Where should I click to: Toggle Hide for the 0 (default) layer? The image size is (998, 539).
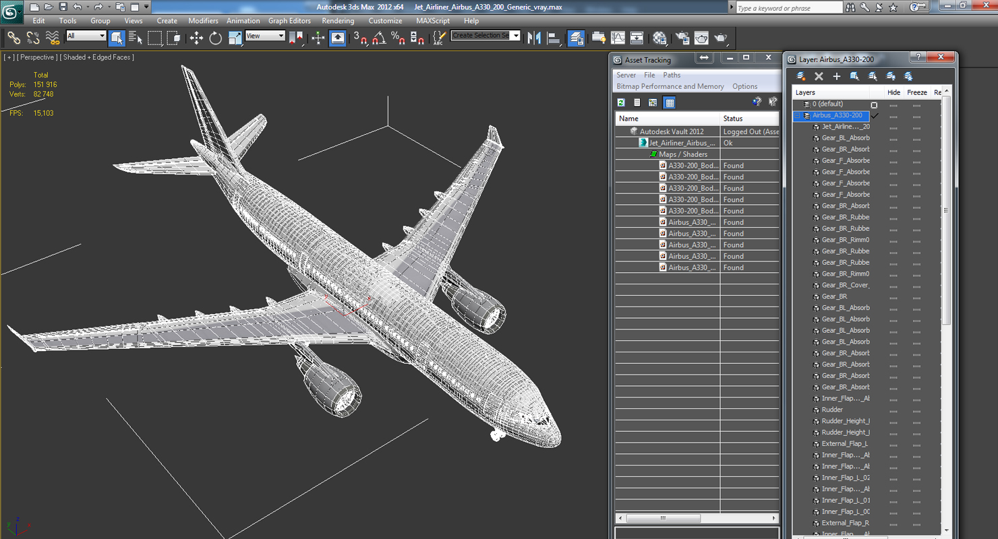point(893,105)
